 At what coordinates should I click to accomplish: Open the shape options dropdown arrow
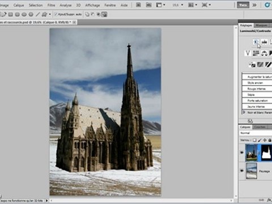pos(50,14)
